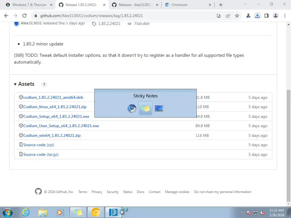The width and height of the screenshot is (291, 218).
Task: Open Action Center flag tray icon
Action: pos(249,213)
